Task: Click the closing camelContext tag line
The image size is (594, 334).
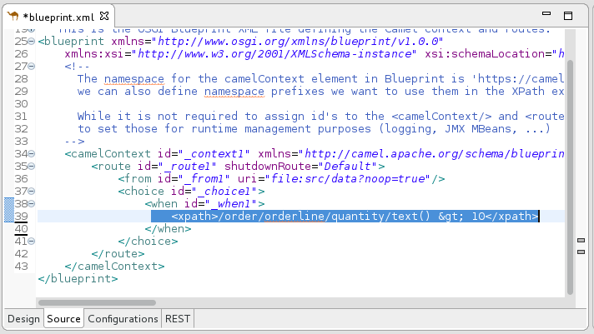Action: tap(114, 266)
